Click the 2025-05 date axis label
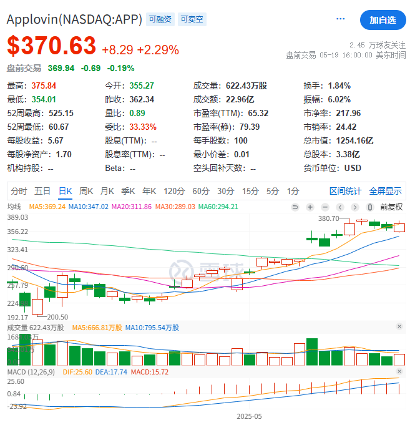 (249, 416)
